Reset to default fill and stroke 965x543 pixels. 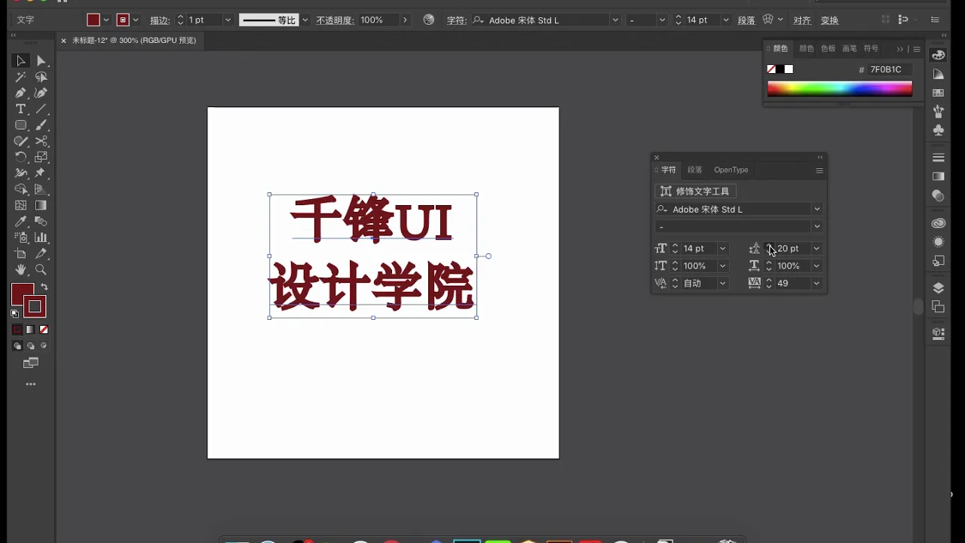pyautogui.click(x=15, y=313)
